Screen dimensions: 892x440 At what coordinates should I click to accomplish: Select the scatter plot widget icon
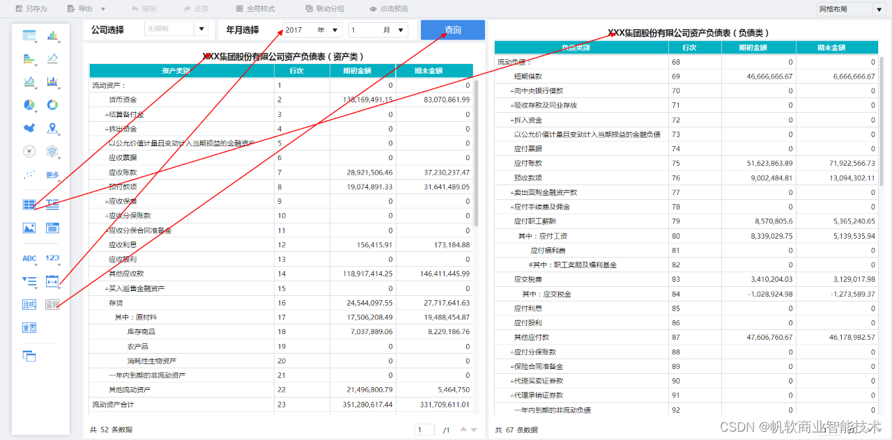tap(29, 175)
